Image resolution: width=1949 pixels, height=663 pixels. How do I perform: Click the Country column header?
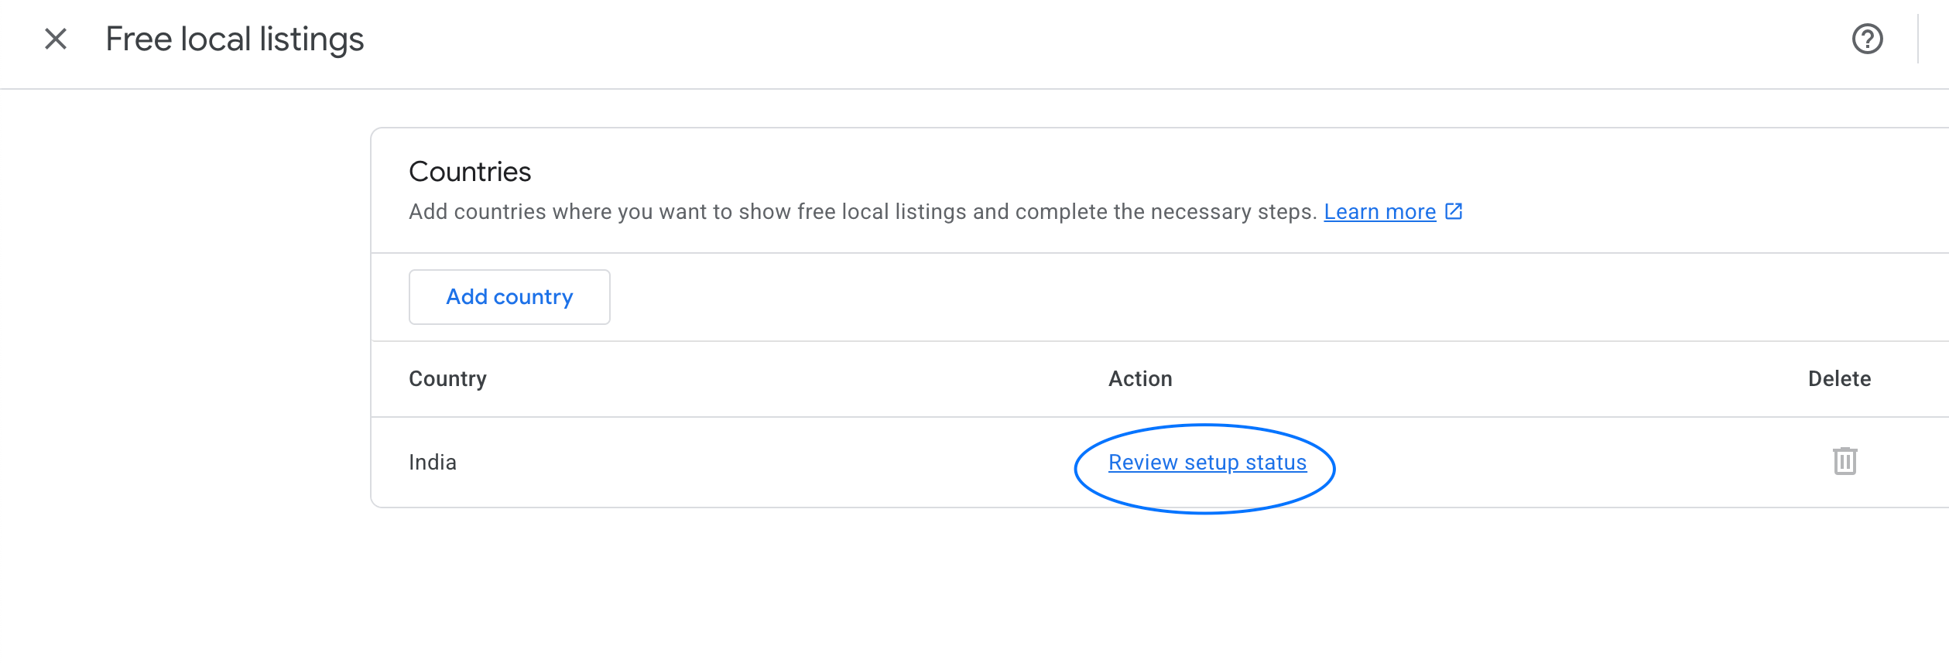point(447,379)
